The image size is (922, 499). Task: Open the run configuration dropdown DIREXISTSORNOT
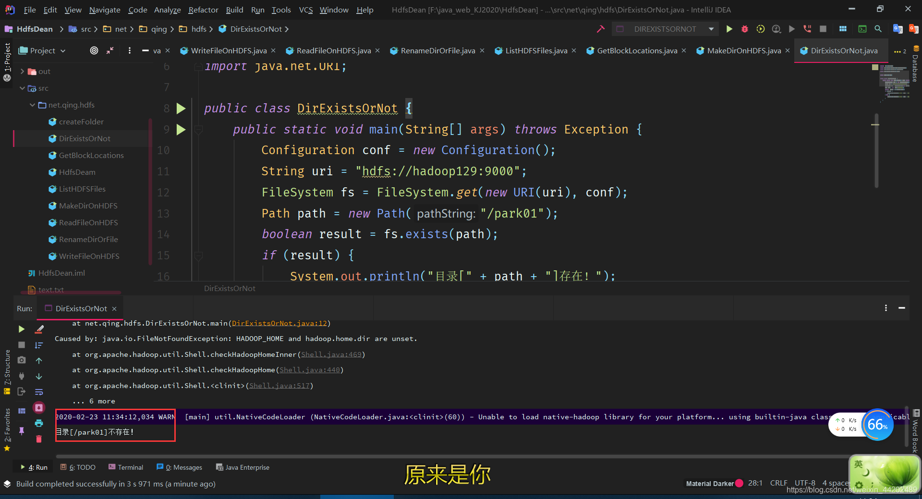665,29
